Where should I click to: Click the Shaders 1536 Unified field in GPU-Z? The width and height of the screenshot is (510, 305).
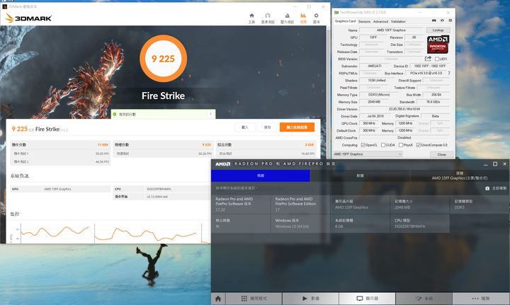coord(377,80)
